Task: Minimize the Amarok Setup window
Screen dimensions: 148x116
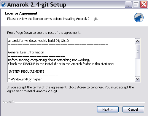Action: (128, 4)
